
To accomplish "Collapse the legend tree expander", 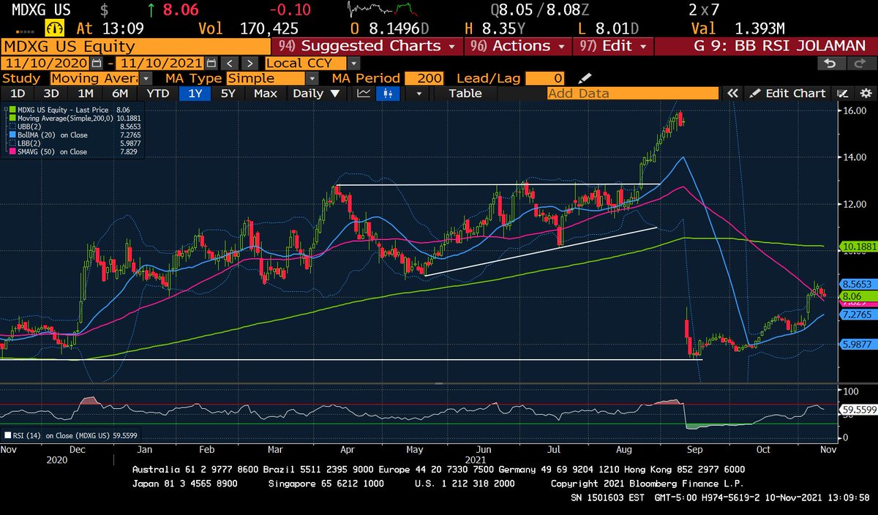I will pos(5,110).
